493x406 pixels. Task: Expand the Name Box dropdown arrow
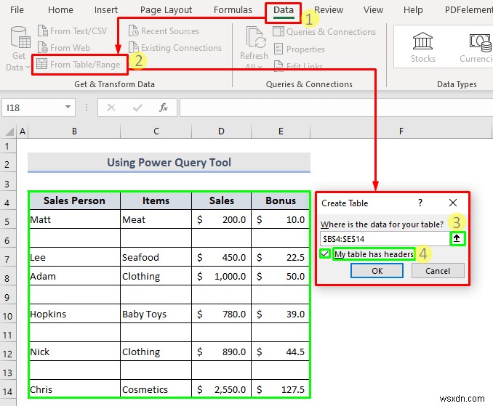tap(68, 107)
